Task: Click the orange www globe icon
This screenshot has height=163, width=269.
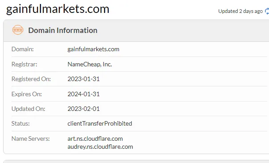Action: 18,30
